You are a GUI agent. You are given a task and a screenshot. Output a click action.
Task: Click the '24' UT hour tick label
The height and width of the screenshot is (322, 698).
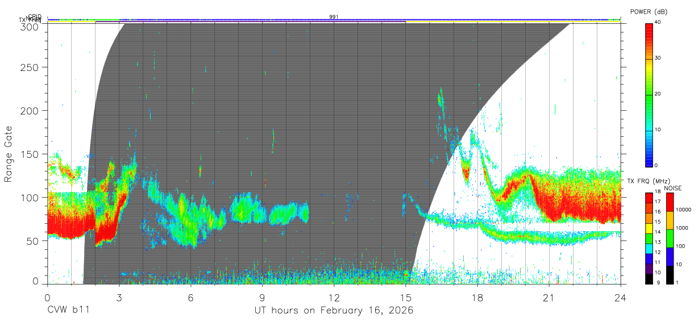click(x=621, y=296)
